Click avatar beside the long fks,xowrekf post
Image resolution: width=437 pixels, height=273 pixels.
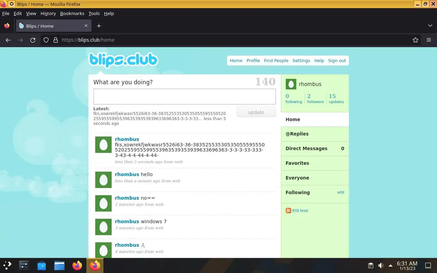[103, 145]
